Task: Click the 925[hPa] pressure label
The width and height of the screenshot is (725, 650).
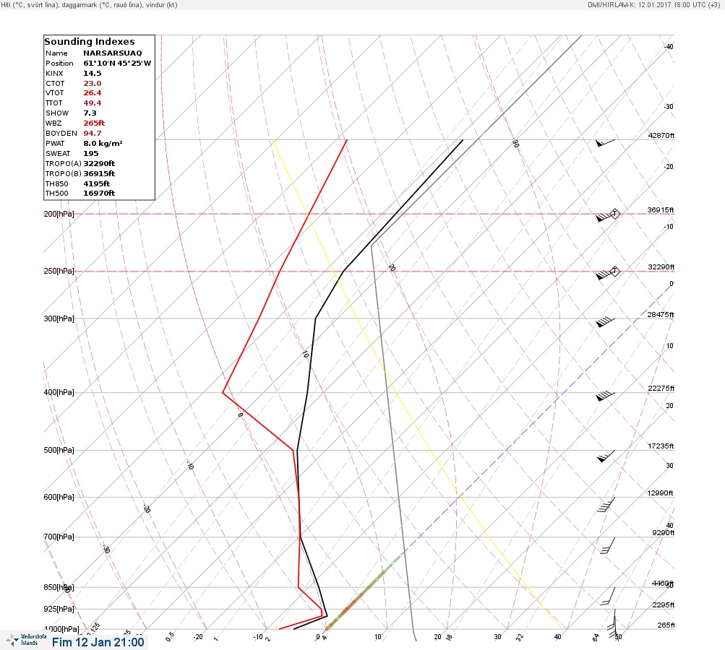Action: tap(59, 609)
